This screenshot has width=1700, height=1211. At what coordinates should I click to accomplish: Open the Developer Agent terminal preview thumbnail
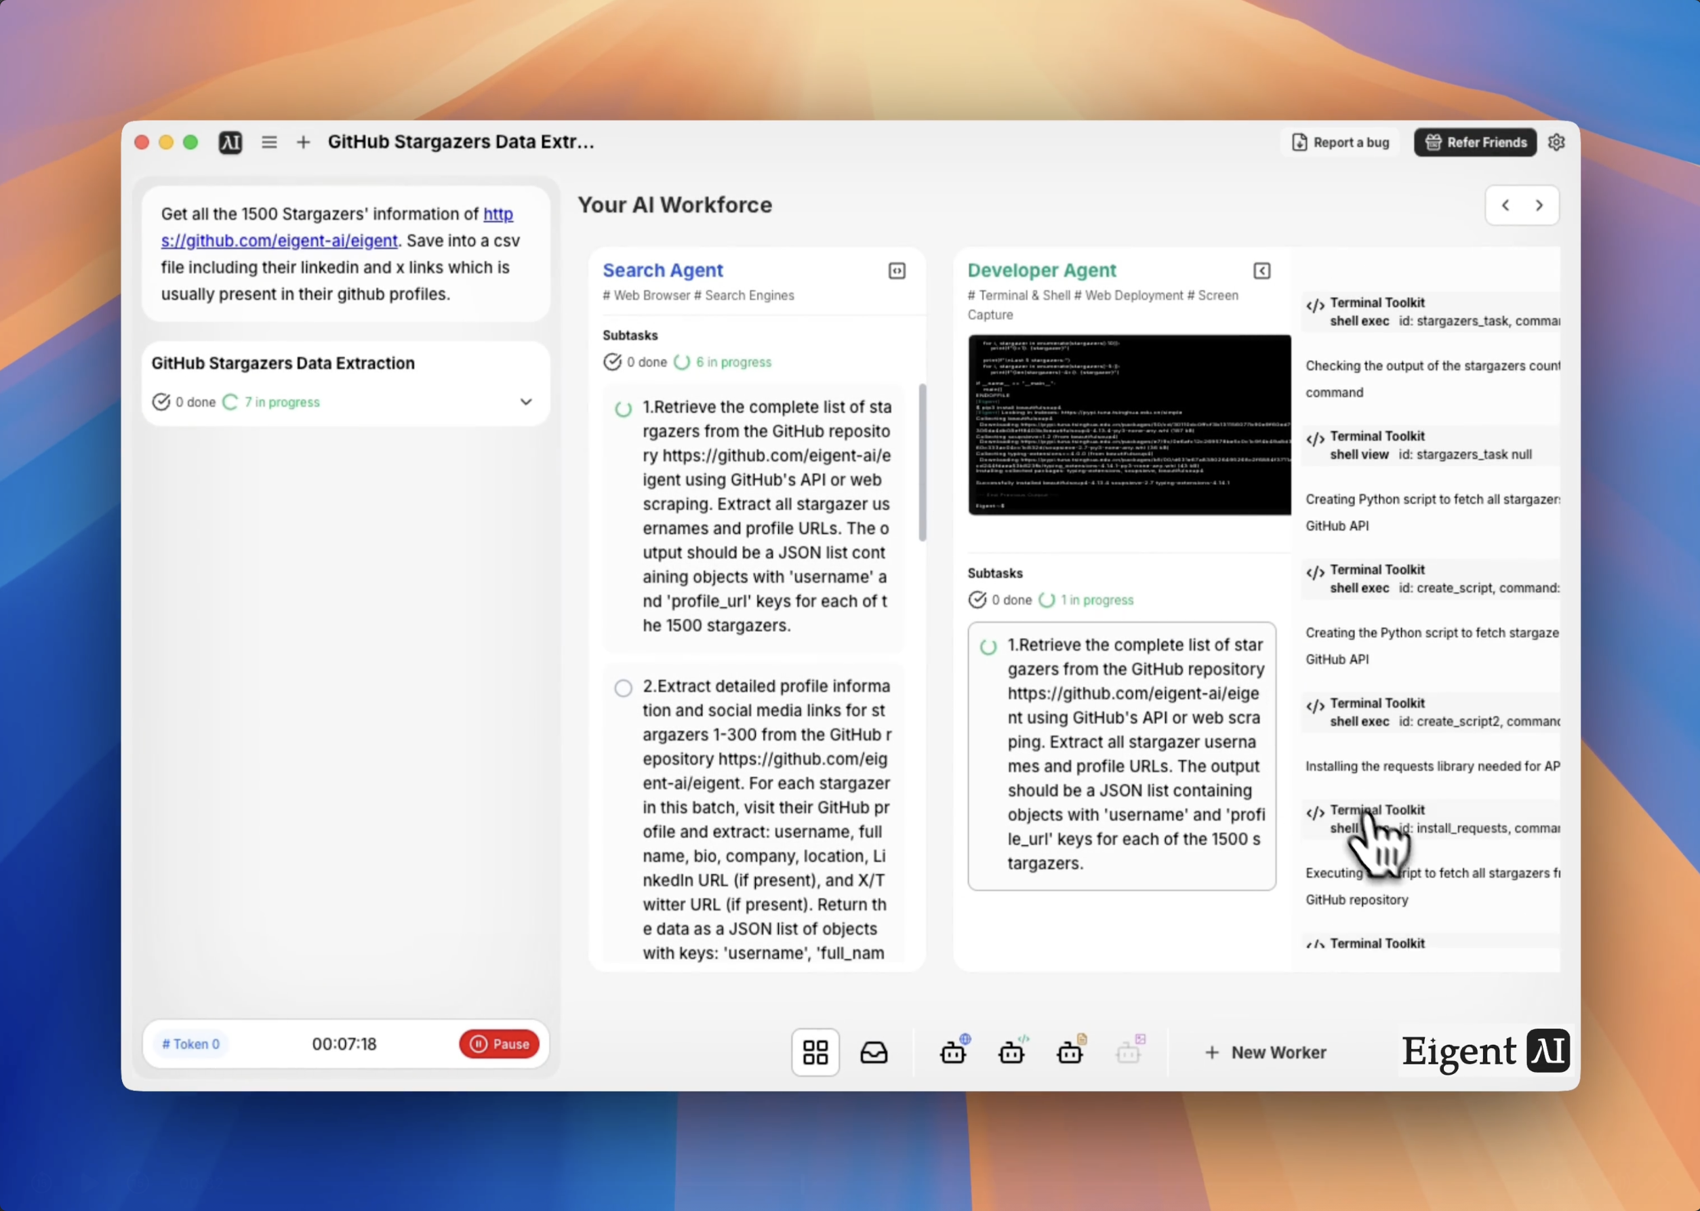coord(1129,425)
